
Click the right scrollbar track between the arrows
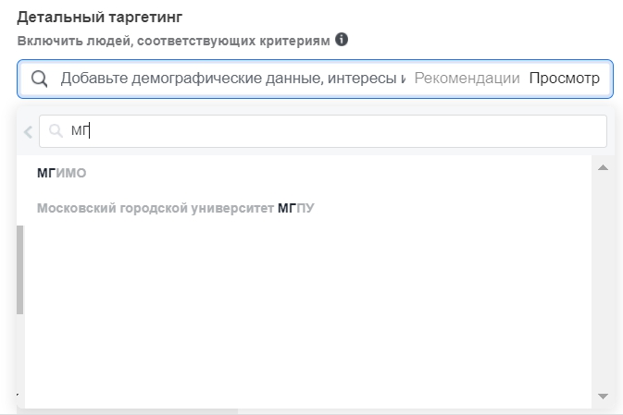coord(603,282)
